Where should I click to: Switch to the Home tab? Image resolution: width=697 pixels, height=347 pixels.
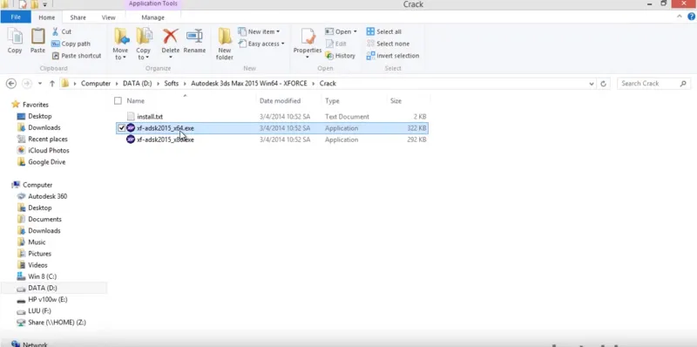click(47, 17)
